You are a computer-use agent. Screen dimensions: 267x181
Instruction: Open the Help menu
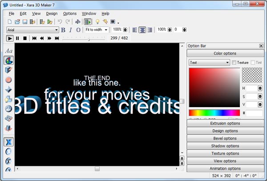[105, 13]
